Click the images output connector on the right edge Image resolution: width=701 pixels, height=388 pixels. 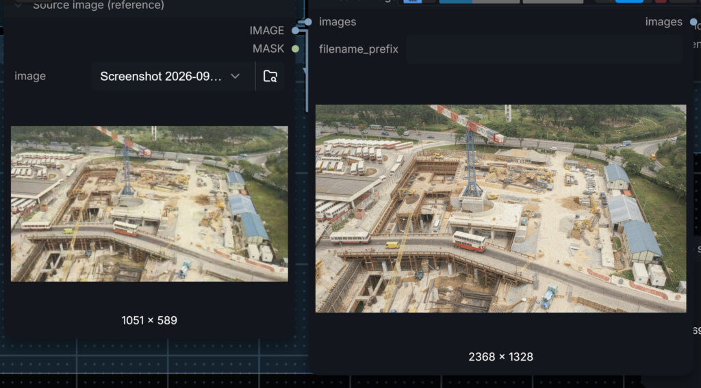click(x=693, y=21)
